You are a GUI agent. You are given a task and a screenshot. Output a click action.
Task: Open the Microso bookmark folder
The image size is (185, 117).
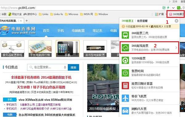(x=72, y=14)
